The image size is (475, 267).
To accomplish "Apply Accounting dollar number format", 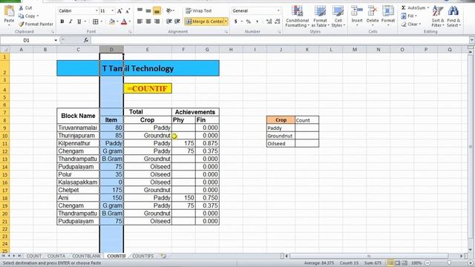I will pyautogui.click(x=236, y=22).
